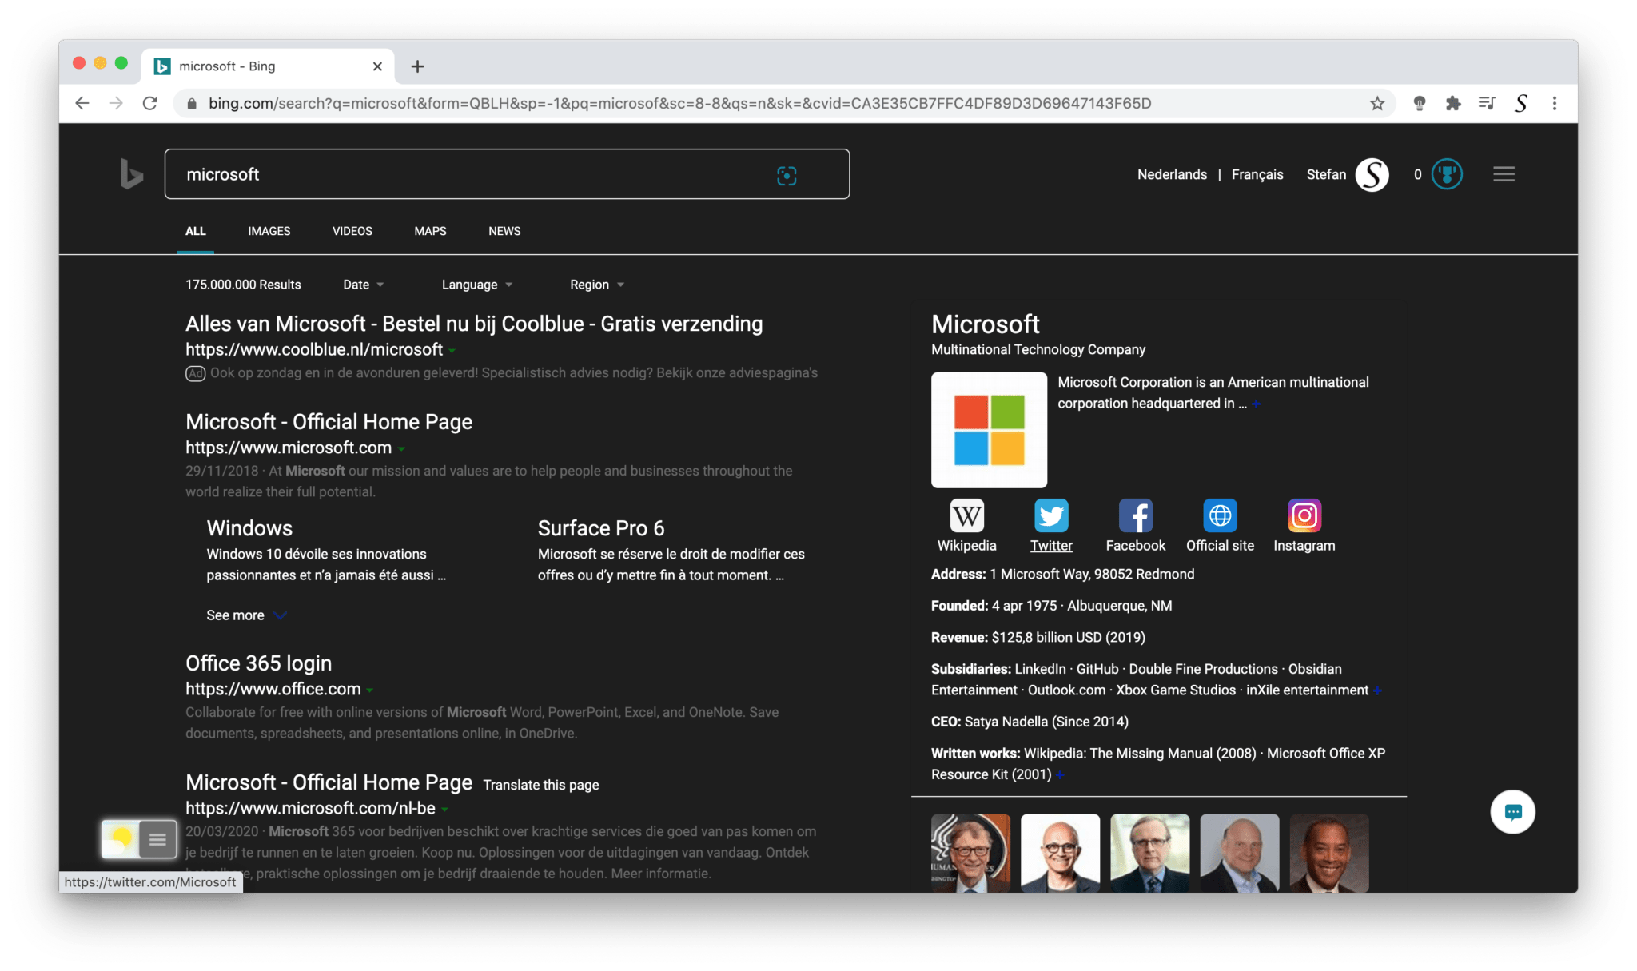Open Bill Gates photo thumbnail
Image resolution: width=1637 pixels, height=971 pixels.
coord(970,853)
